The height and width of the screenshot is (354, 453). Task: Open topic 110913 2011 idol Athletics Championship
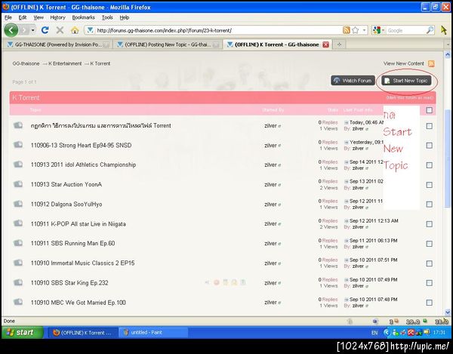pyautogui.click(x=83, y=165)
